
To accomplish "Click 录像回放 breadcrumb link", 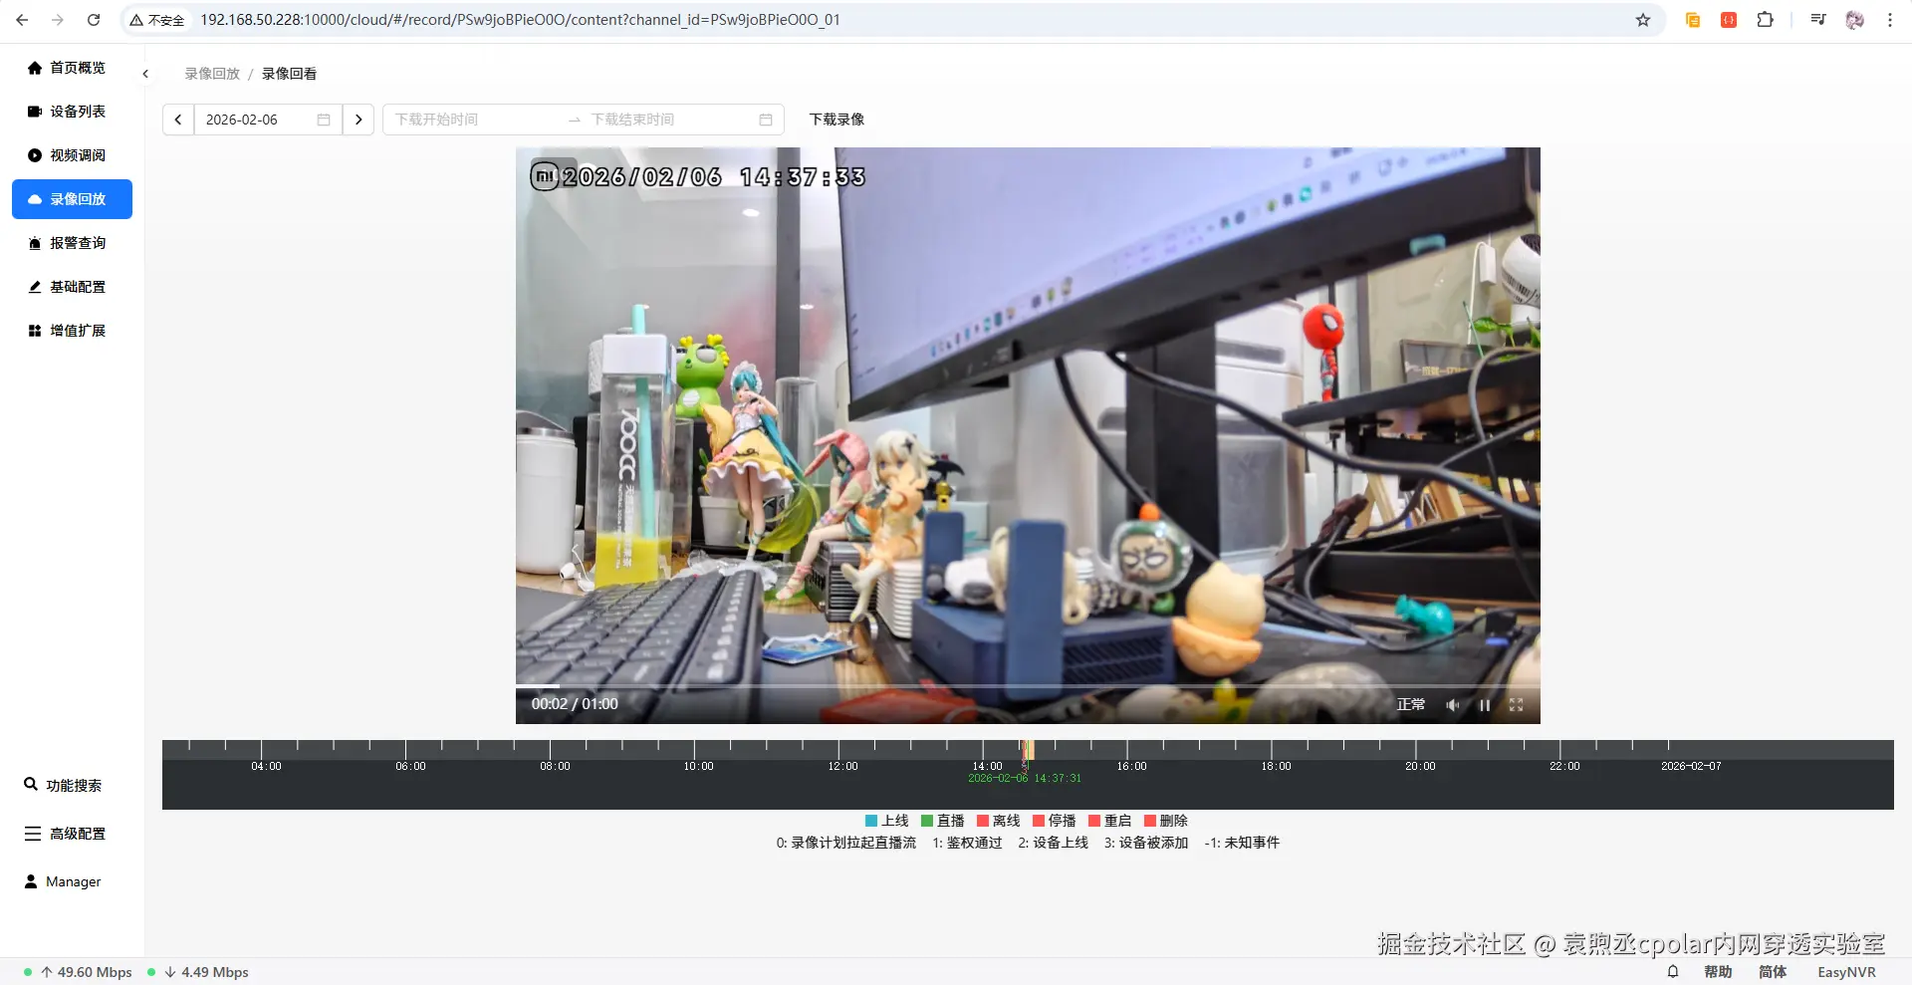I will (x=212, y=74).
